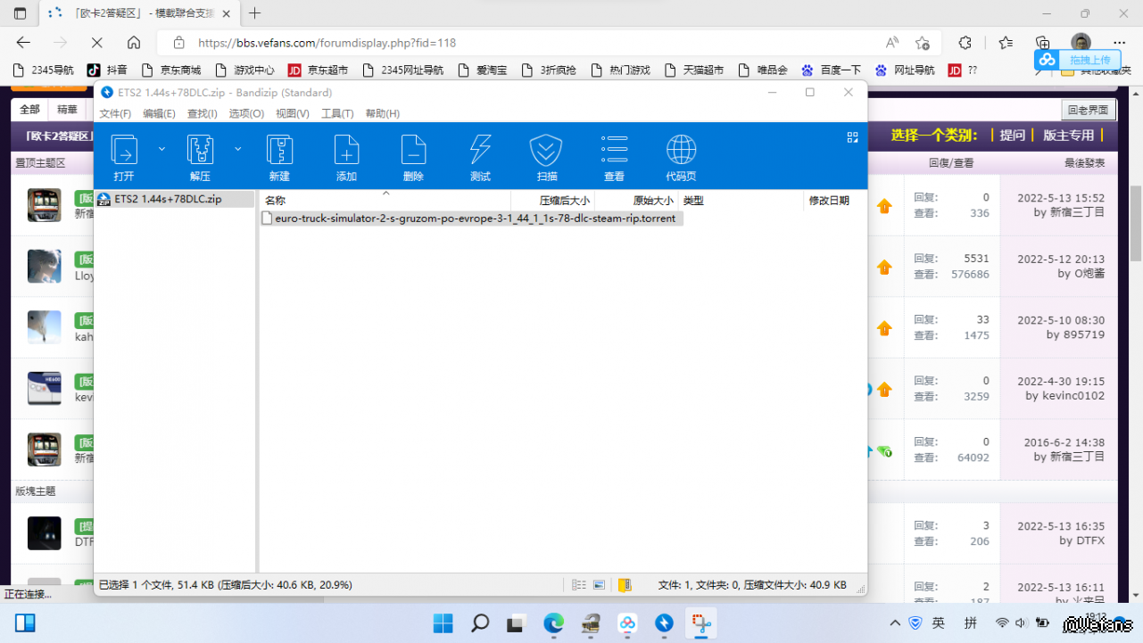
Task: Open Edge Settings and more menu
Action: pyautogui.click(x=1120, y=43)
